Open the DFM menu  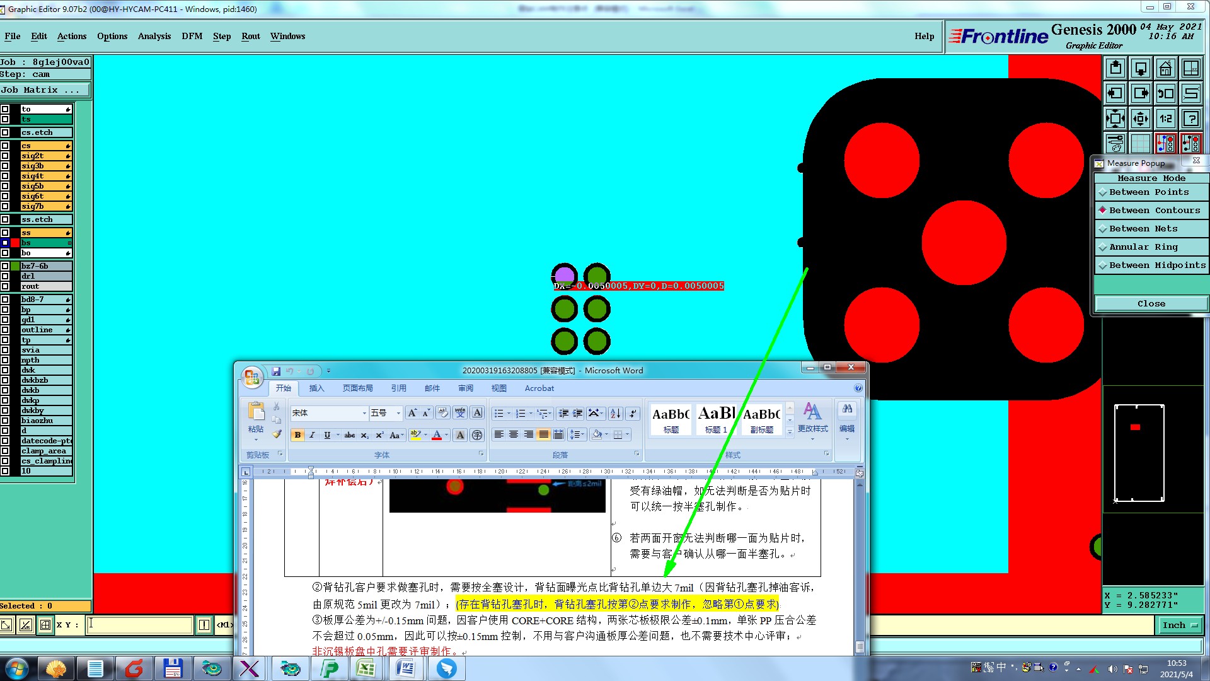192,36
